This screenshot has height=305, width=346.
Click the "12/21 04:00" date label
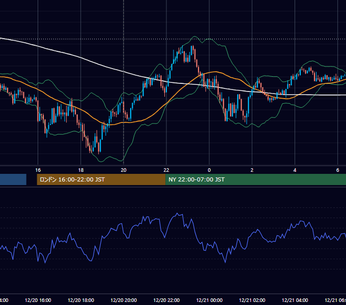pos(295,300)
